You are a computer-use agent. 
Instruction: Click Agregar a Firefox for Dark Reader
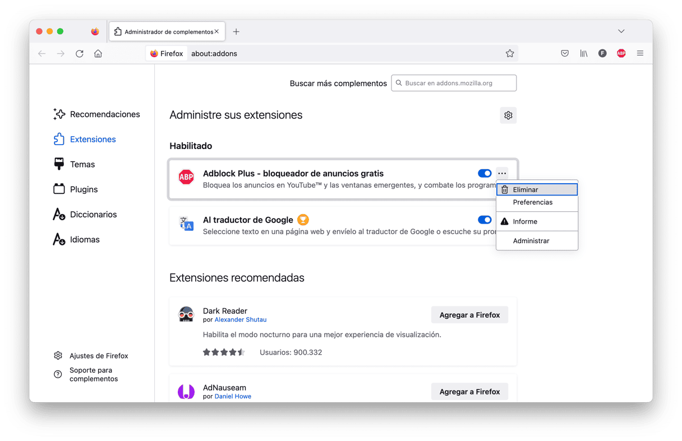469,315
